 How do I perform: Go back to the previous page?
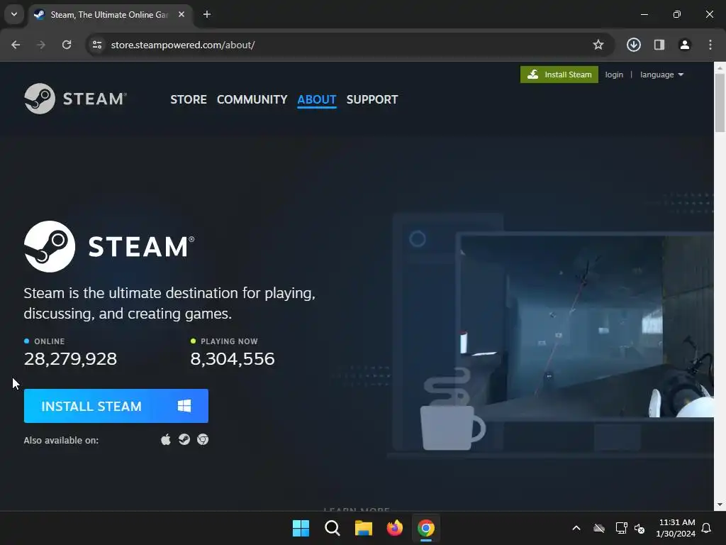16,45
